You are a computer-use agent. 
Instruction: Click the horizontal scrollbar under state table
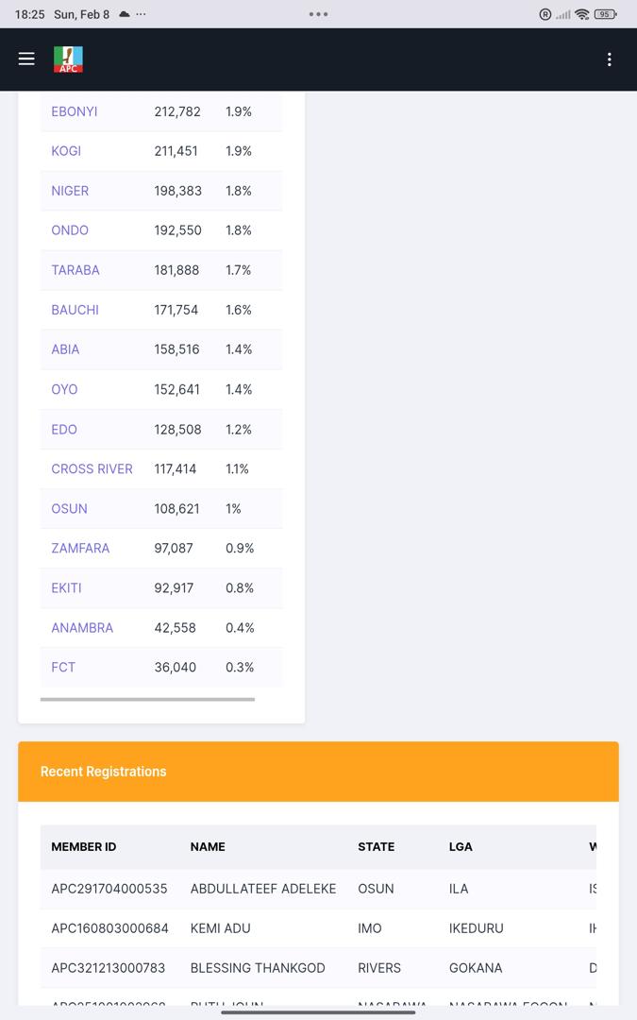[147, 700]
